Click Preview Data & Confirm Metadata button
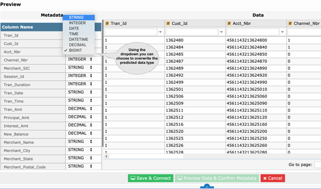321x189 pixels. 217,178
